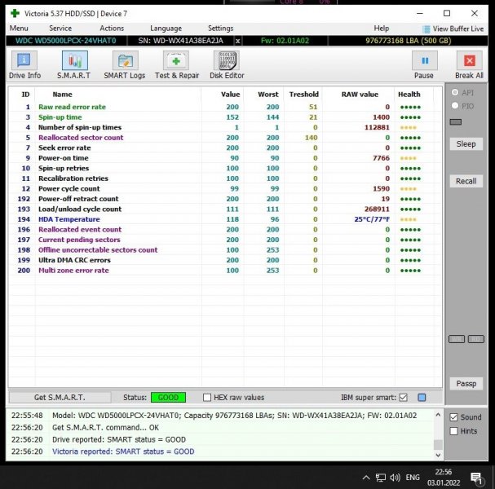495x489 pixels.
Task: Select the S.M.A.R.T toolbar button
Action: point(74,64)
